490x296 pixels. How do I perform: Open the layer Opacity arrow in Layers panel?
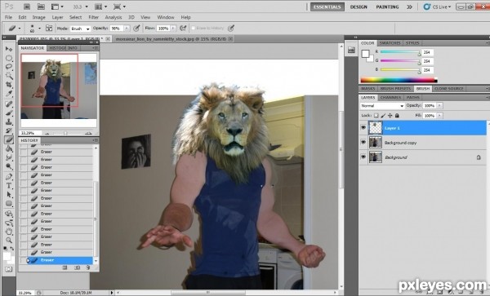tap(439, 106)
